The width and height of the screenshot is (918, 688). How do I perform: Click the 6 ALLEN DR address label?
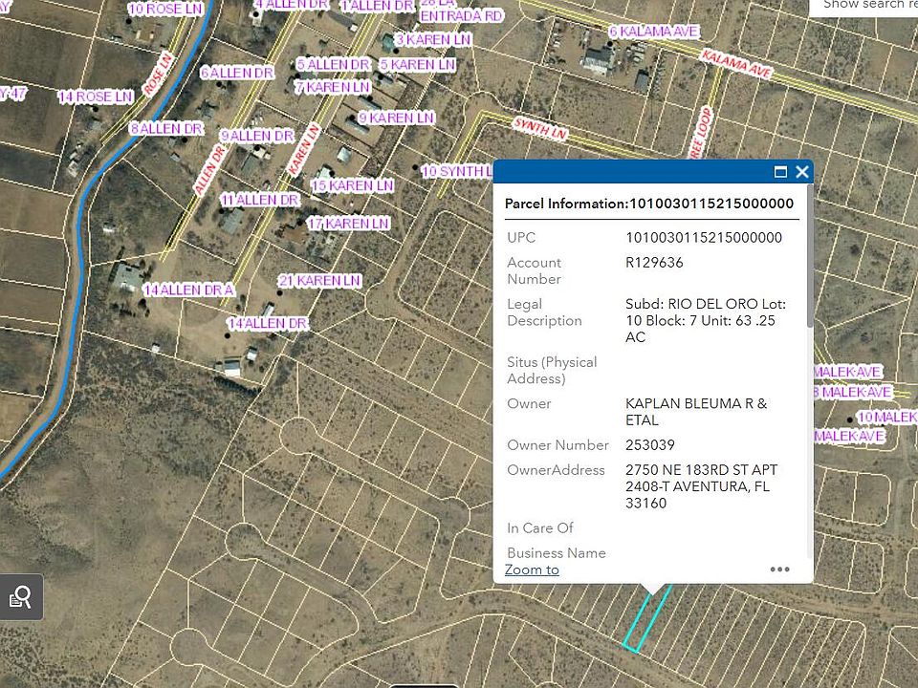click(x=237, y=74)
